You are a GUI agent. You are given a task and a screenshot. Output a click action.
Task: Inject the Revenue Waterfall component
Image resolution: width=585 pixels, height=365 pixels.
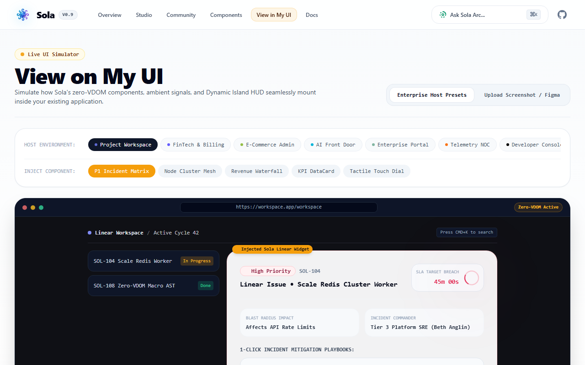pyautogui.click(x=257, y=171)
